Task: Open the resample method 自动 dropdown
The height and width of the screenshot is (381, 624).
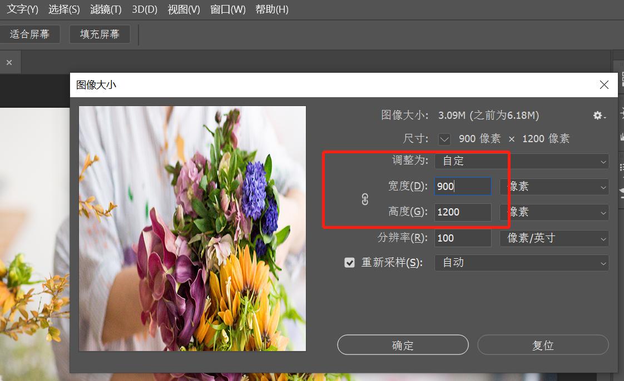Action: [x=521, y=262]
